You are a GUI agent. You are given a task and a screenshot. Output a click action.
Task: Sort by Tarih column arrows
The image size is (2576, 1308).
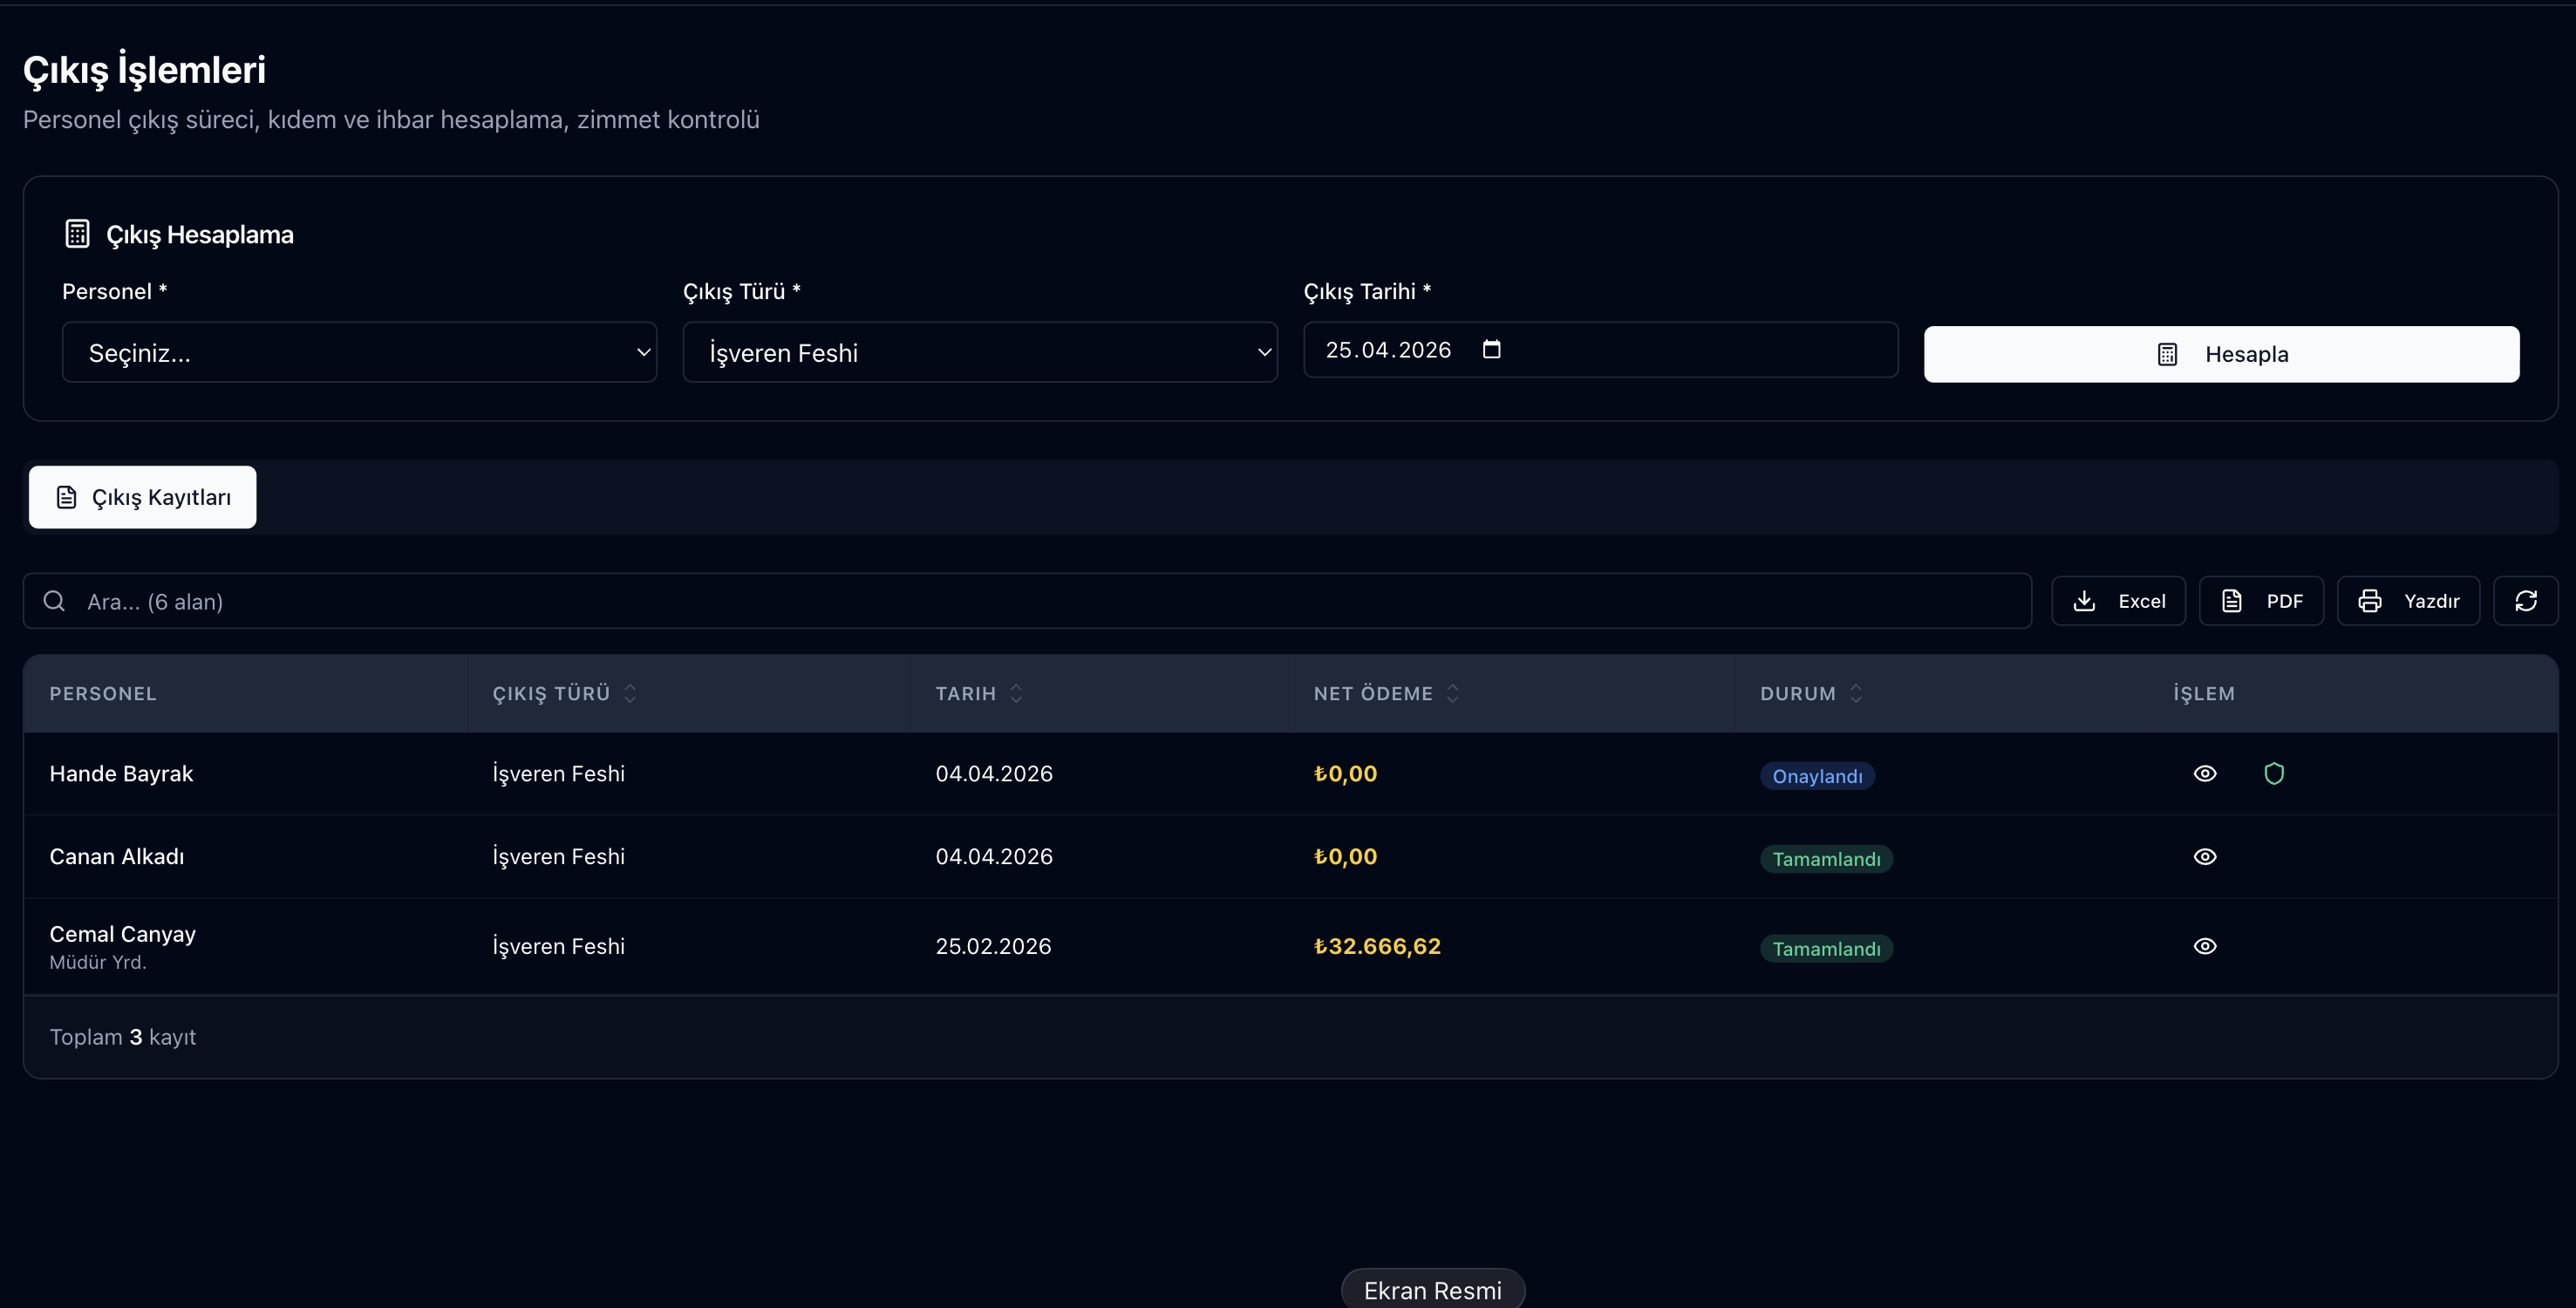point(1016,693)
